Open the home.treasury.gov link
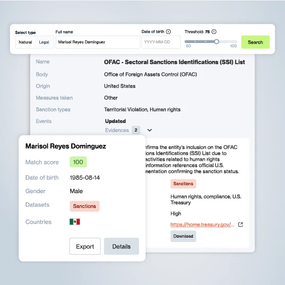 pos(203,224)
